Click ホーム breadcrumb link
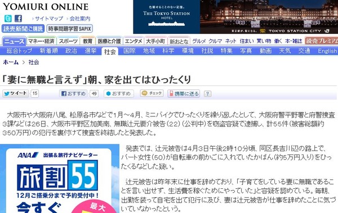Screen dimensions: 338x213 coord(11,62)
